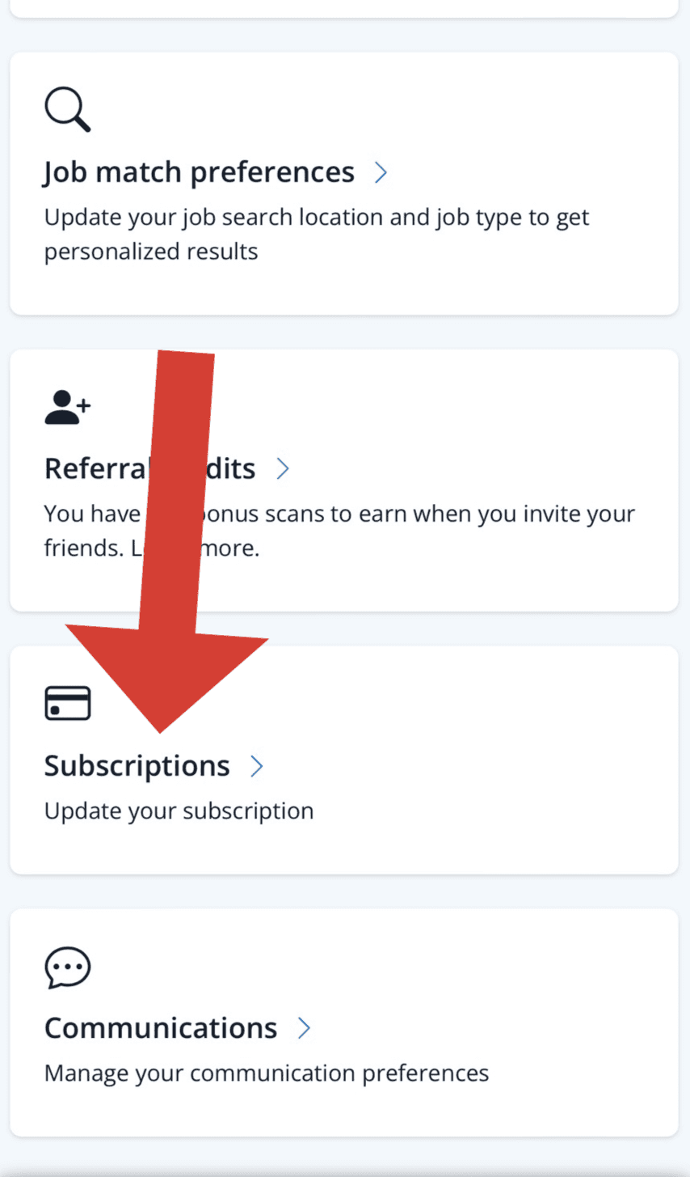
Task: Open Job match preferences heading
Action: click(x=199, y=172)
